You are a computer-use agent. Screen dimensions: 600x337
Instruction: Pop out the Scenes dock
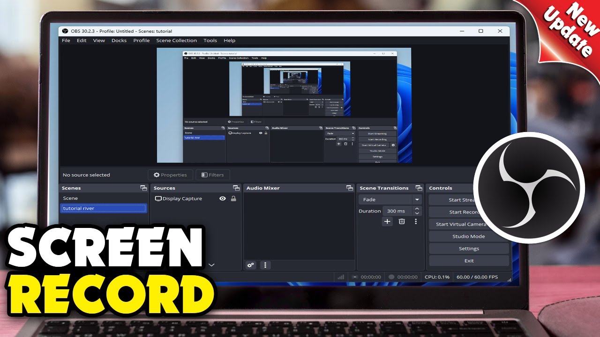(143, 188)
